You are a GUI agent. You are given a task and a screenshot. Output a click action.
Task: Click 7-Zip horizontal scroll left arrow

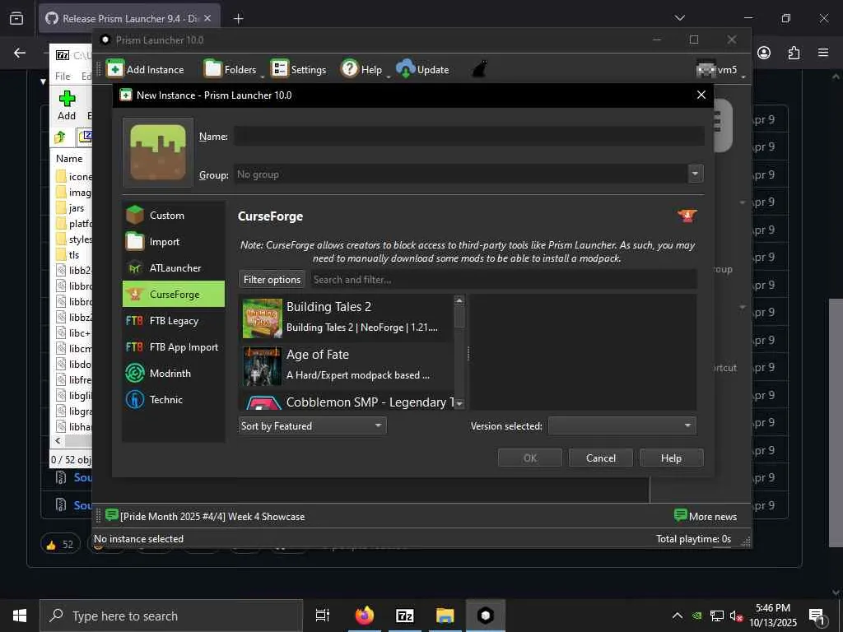(58, 440)
